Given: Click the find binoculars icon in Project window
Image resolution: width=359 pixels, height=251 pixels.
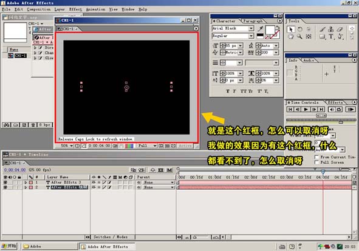Looking at the screenshot, I should [x=7, y=125].
